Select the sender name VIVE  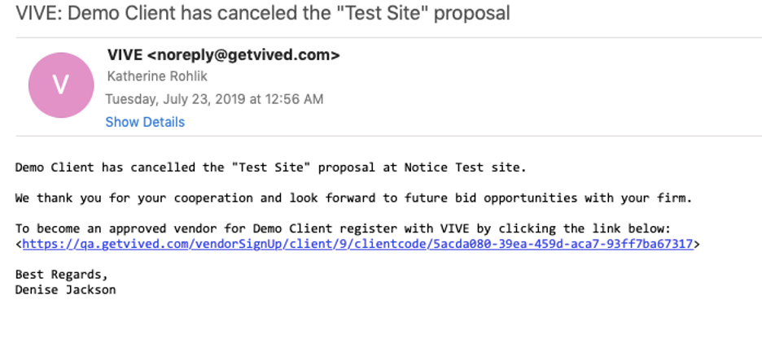pyautogui.click(x=125, y=55)
